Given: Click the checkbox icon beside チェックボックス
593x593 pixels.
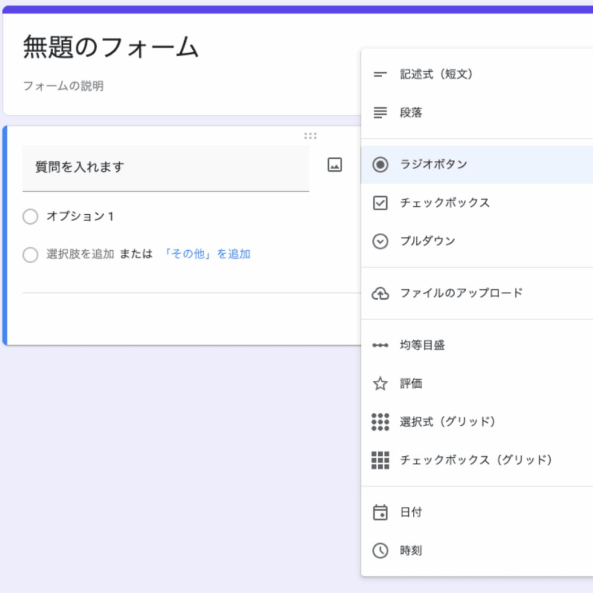Looking at the screenshot, I should 380,203.
